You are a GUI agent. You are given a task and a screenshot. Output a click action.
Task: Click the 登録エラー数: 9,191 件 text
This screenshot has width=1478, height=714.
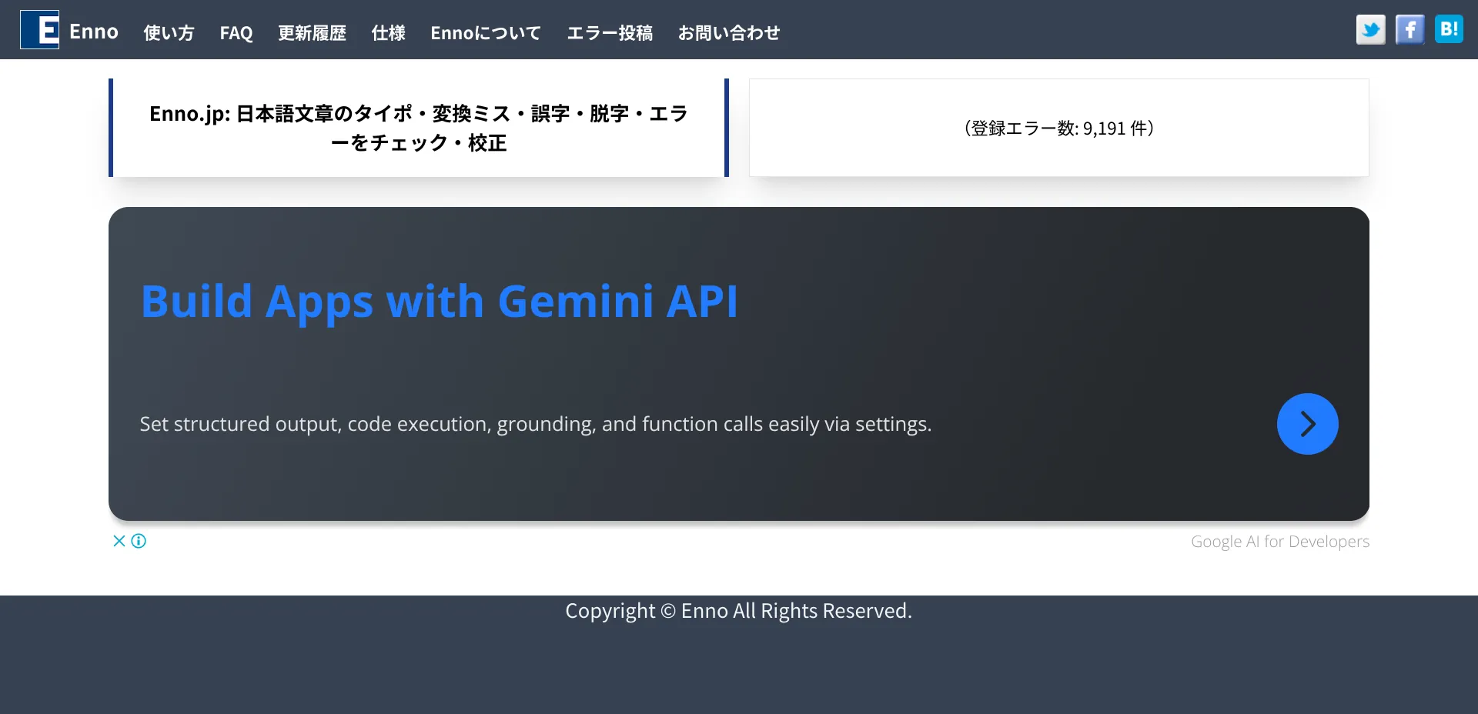pos(1059,128)
